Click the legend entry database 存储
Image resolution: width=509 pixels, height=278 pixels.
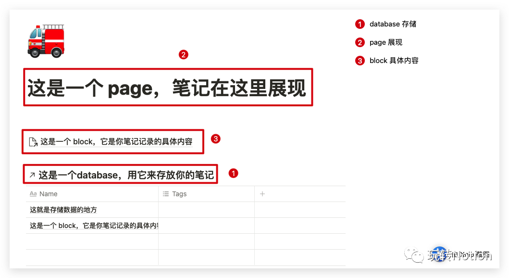[x=394, y=24]
